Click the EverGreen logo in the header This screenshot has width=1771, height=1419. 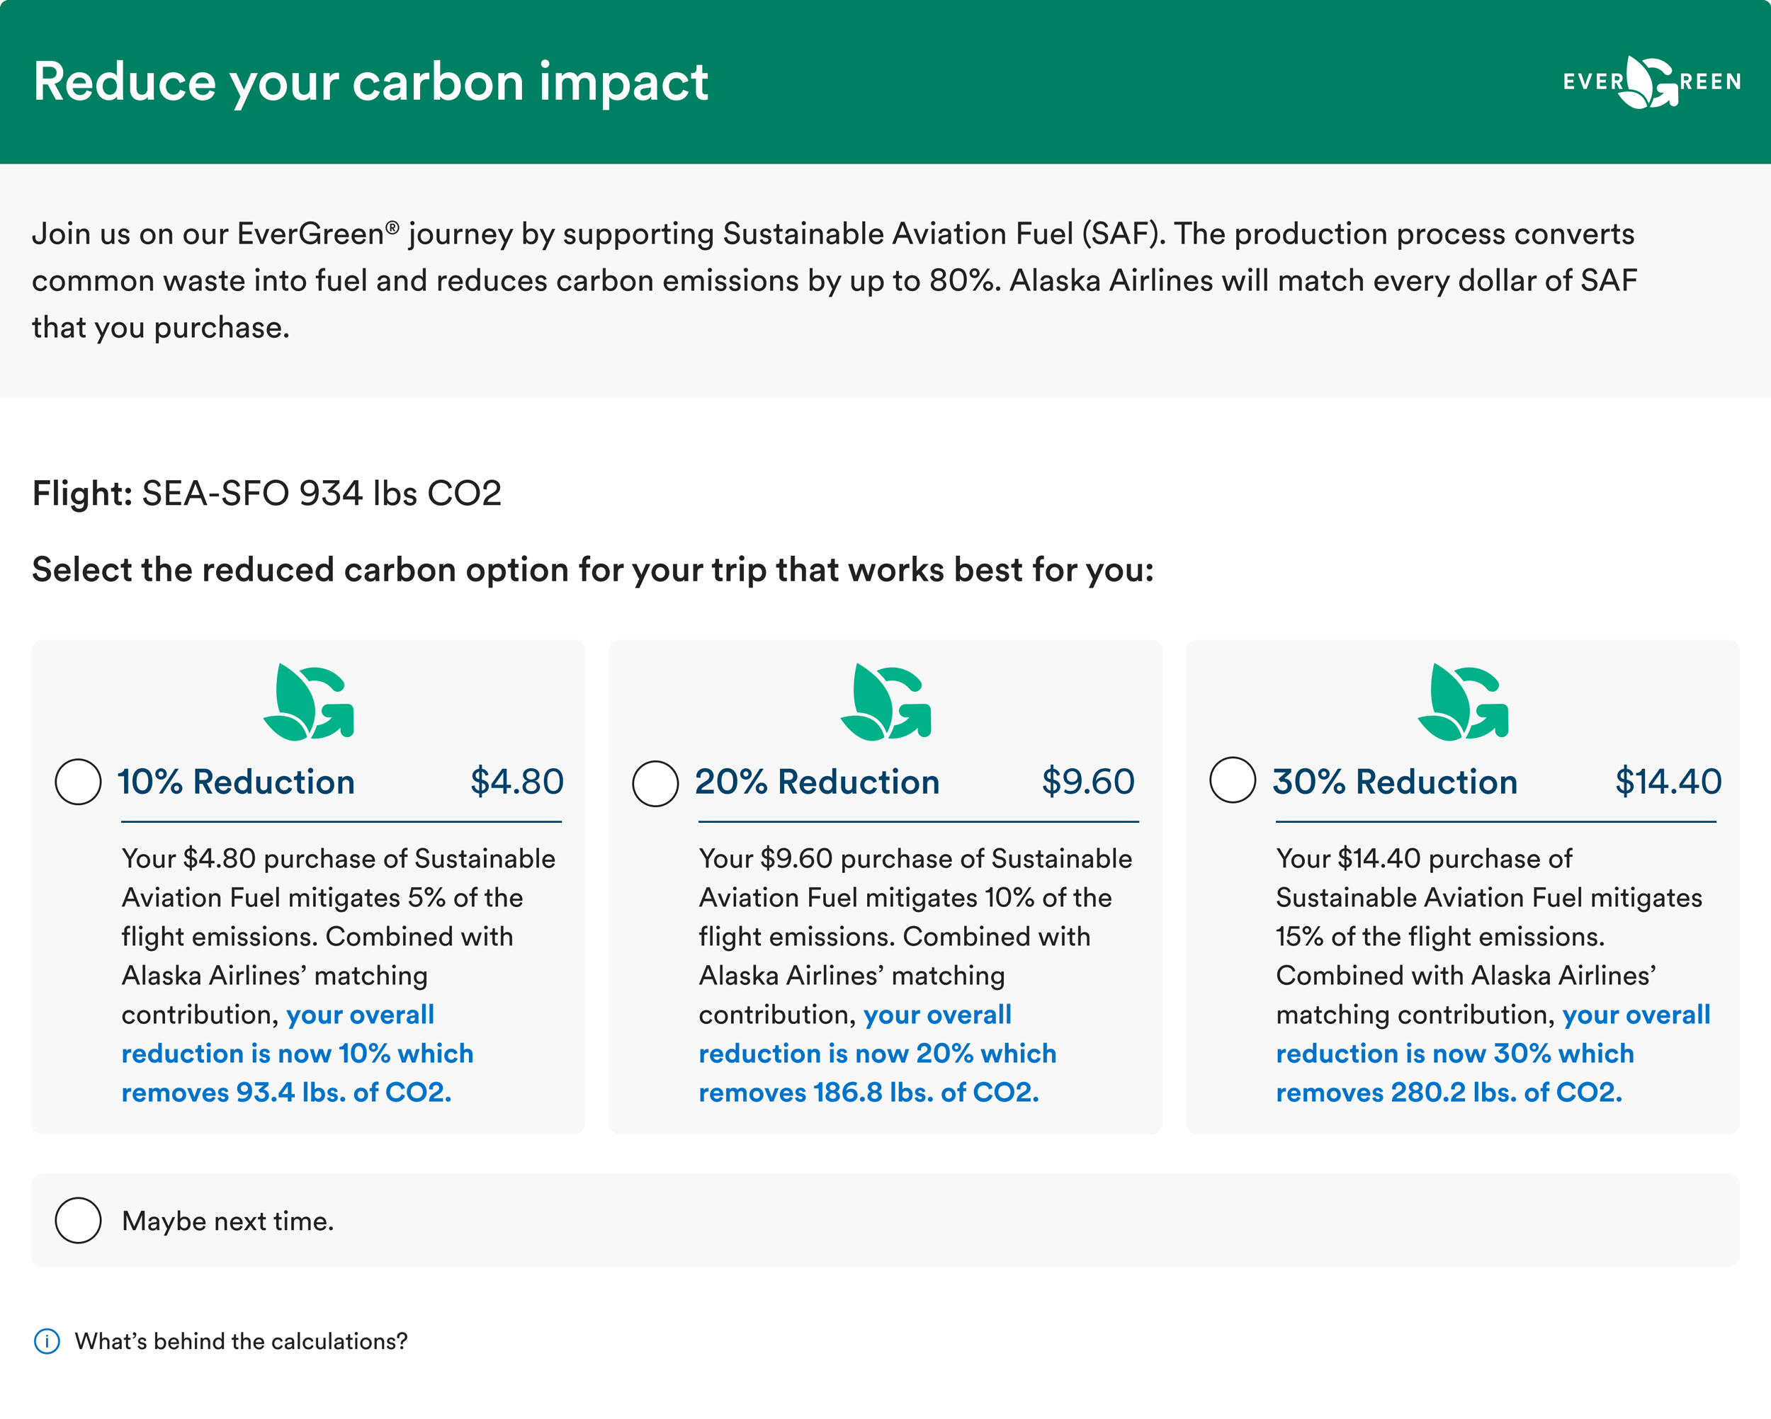pos(1652,82)
